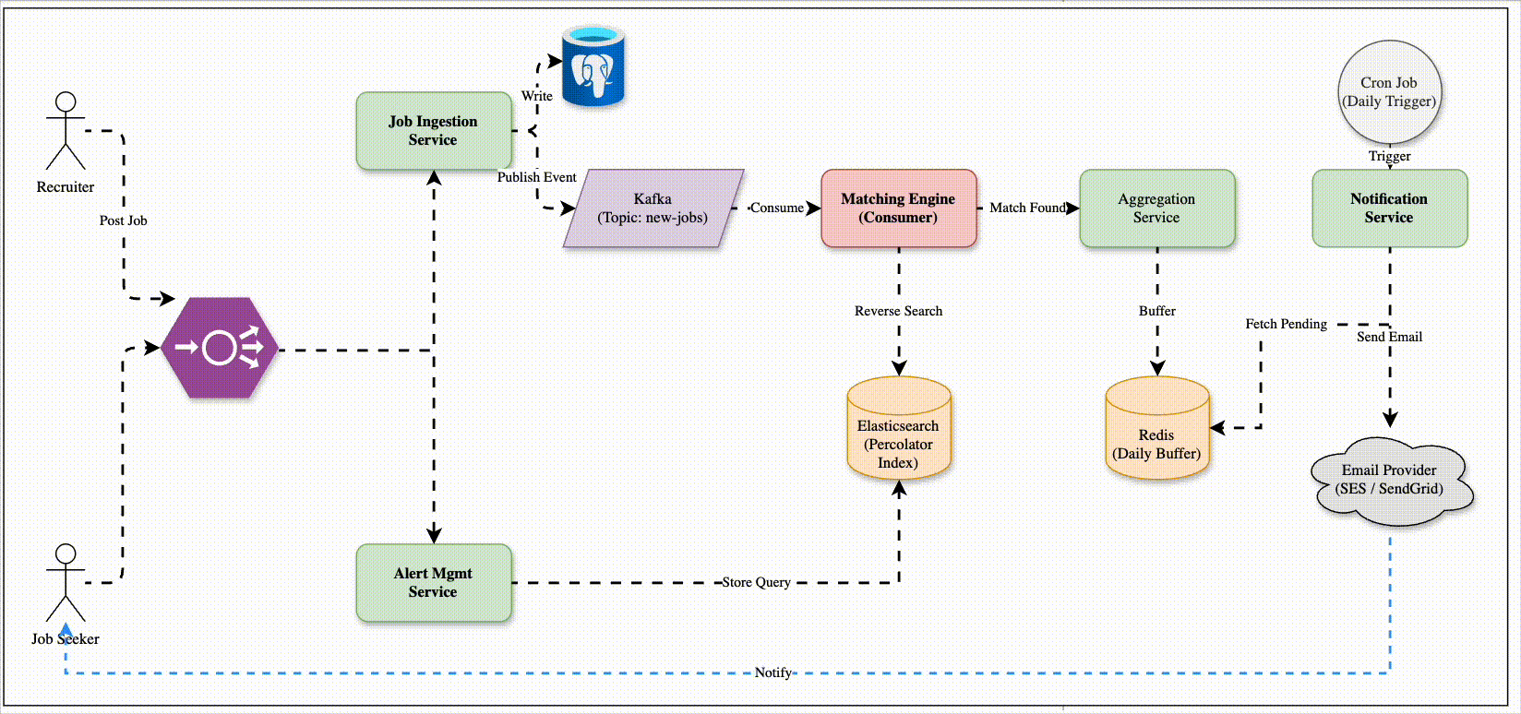1521x714 pixels.
Task: Click the load balancer hexagon icon
Action: (220, 348)
